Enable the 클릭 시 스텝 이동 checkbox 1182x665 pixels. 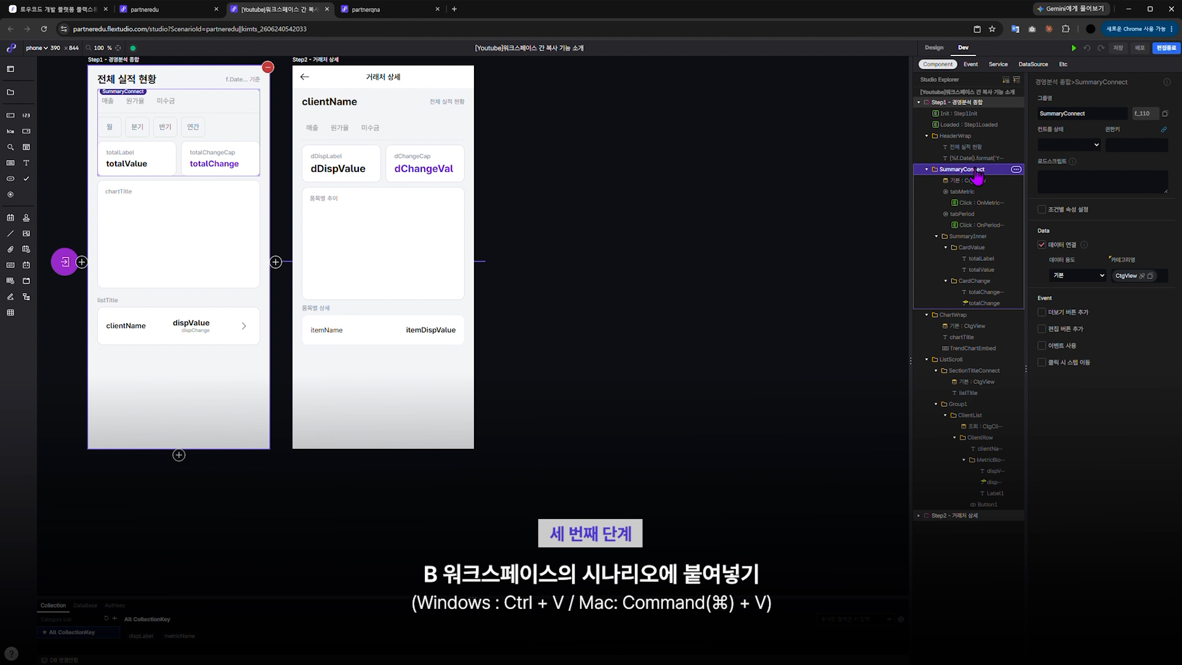(1042, 362)
